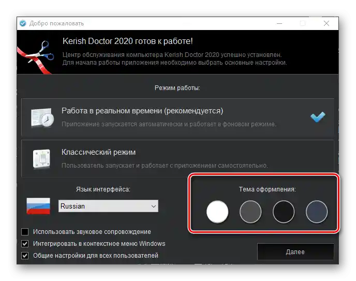Click the blue checkmark on real-time mode
This screenshot has width=356, height=281.
[x=318, y=117]
